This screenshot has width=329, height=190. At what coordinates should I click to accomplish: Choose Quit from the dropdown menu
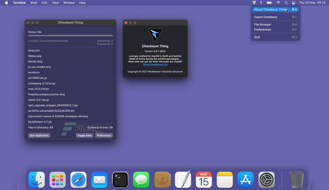pos(275,37)
